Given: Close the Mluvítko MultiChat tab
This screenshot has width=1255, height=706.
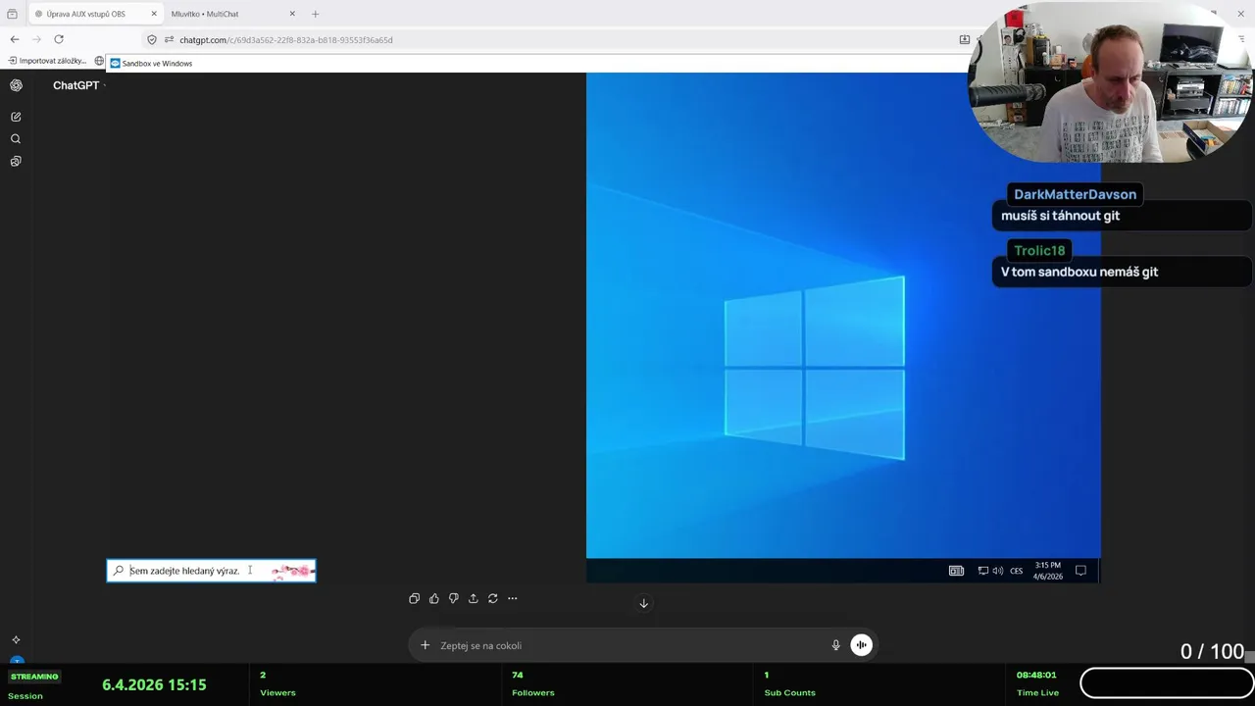Looking at the screenshot, I should (x=292, y=14).
